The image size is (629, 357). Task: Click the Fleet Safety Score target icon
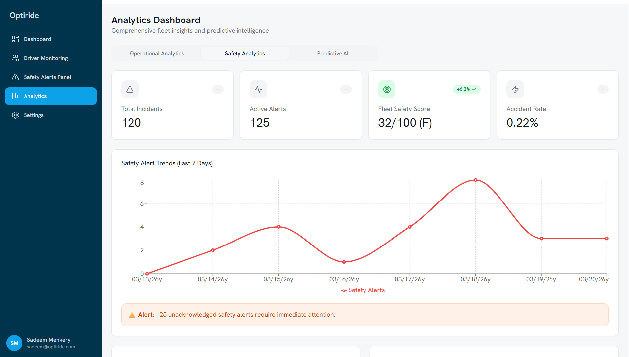pos(387,89)
